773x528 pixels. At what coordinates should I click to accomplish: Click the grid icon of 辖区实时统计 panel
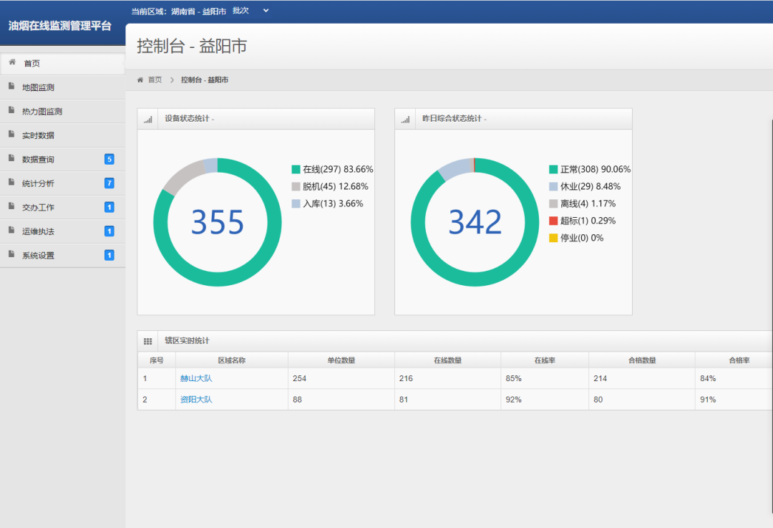pyautogui.click(x=148, y=342)
